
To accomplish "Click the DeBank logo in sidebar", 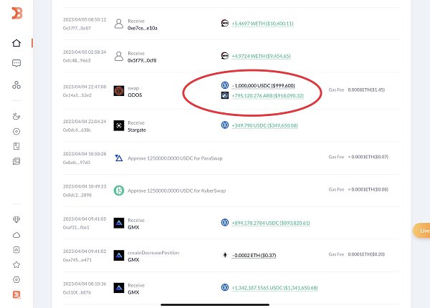I will pyautogui.click(x=17, y=13).
